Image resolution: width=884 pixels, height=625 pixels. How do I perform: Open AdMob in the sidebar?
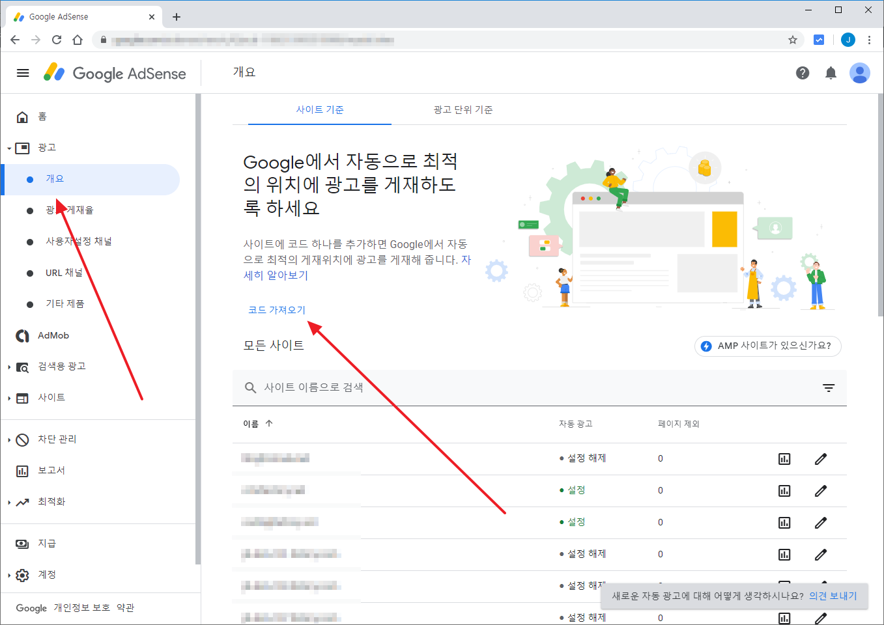click(x=53, y=335)
